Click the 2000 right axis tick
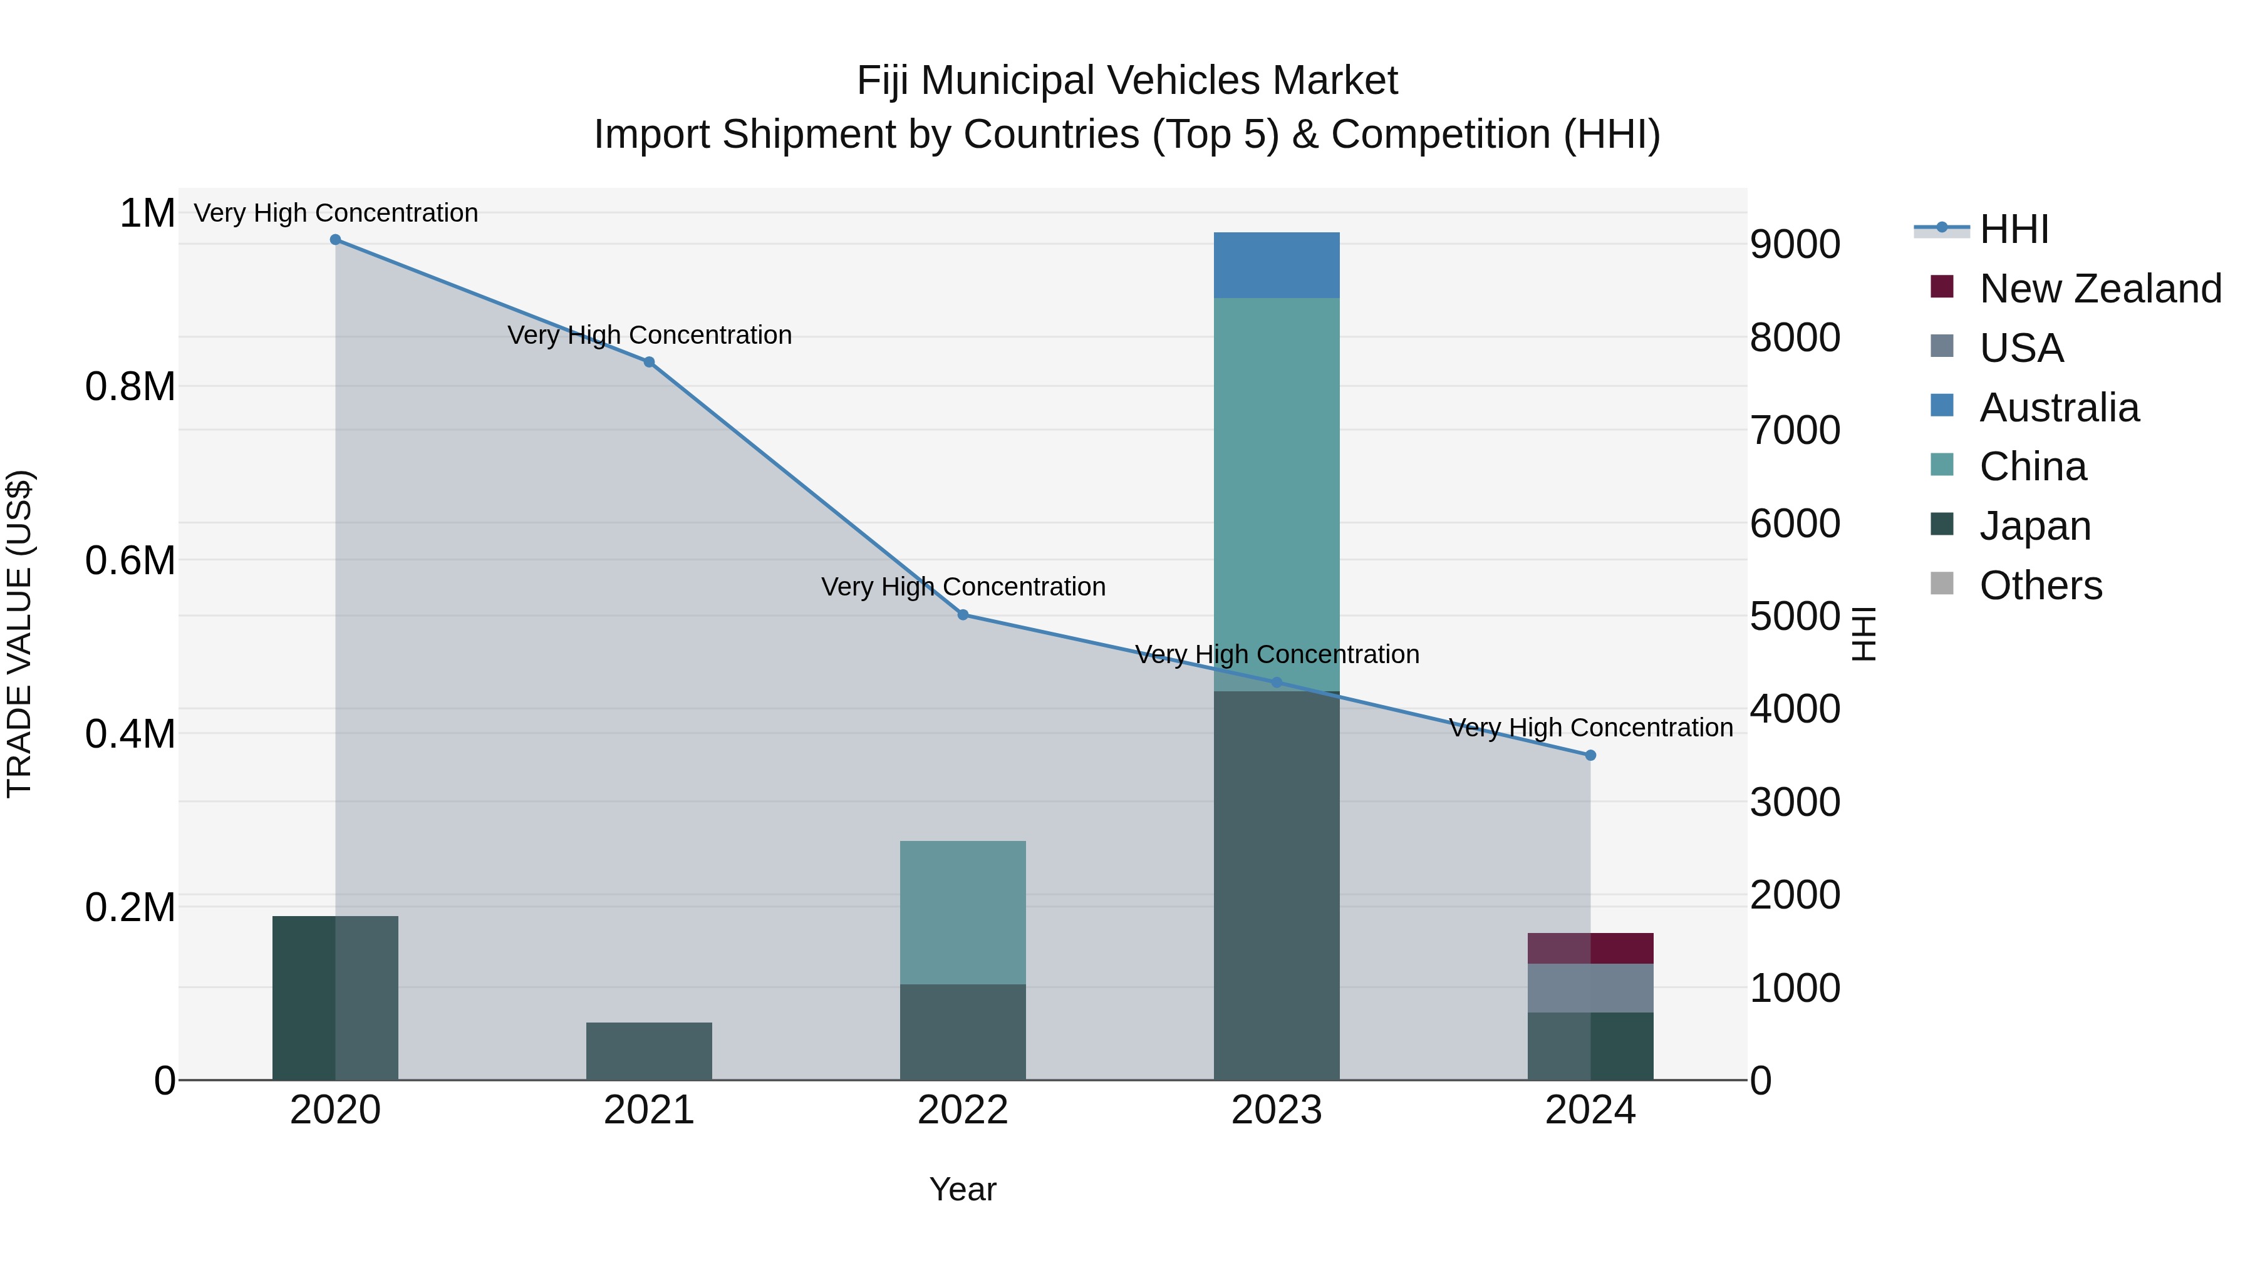The height and width of the screenshot is (1268, 2255). (1795, 895)
